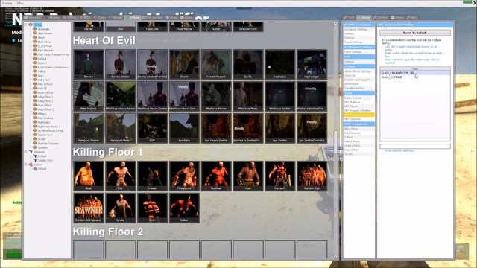This screenshot has height=268, width=477.
Task: Select the Siren zed icon
Action: pyautogui.click(x=152, y=208)
